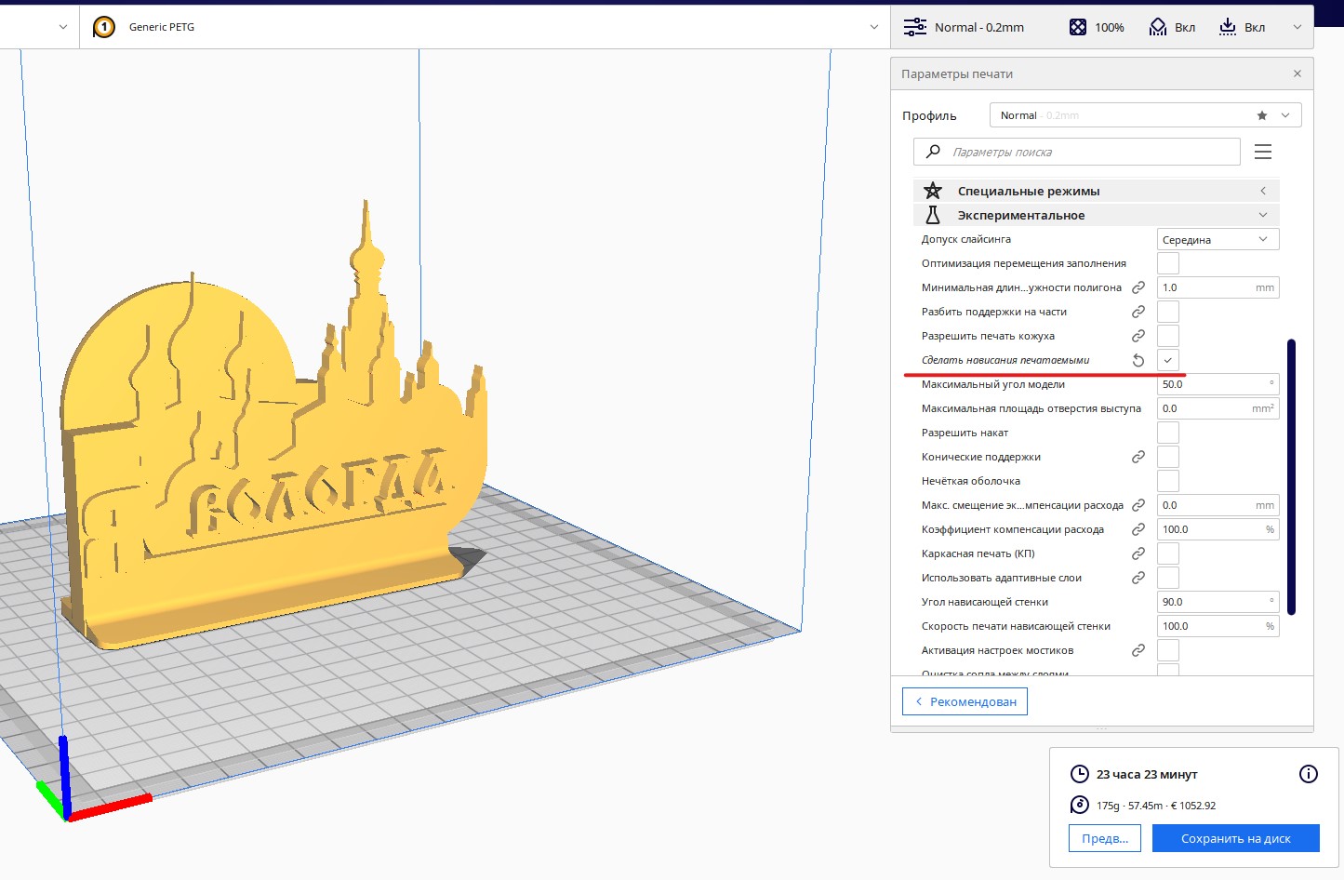The width and height of the screenshot is (1344, 880).
Task: Expand the Специальные режимы section
Action: (1096, 191)
